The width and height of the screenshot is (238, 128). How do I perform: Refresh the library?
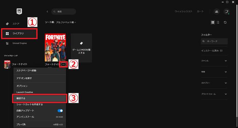(x=225, y=22)
